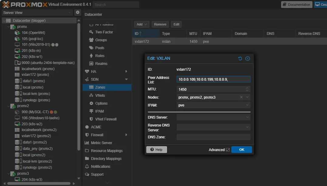
Task: Click the Pools tags icon
Action: [x=91, y=48]
